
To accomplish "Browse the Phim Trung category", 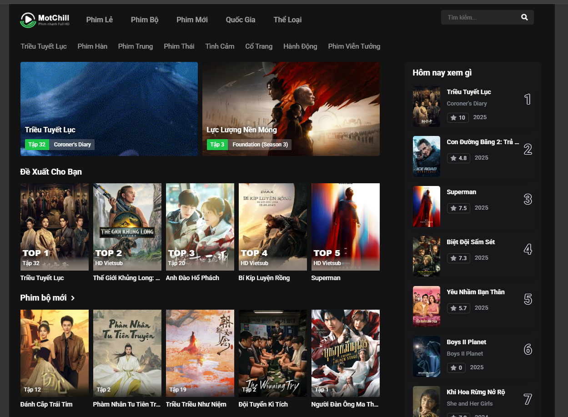I will click(136, 46).
